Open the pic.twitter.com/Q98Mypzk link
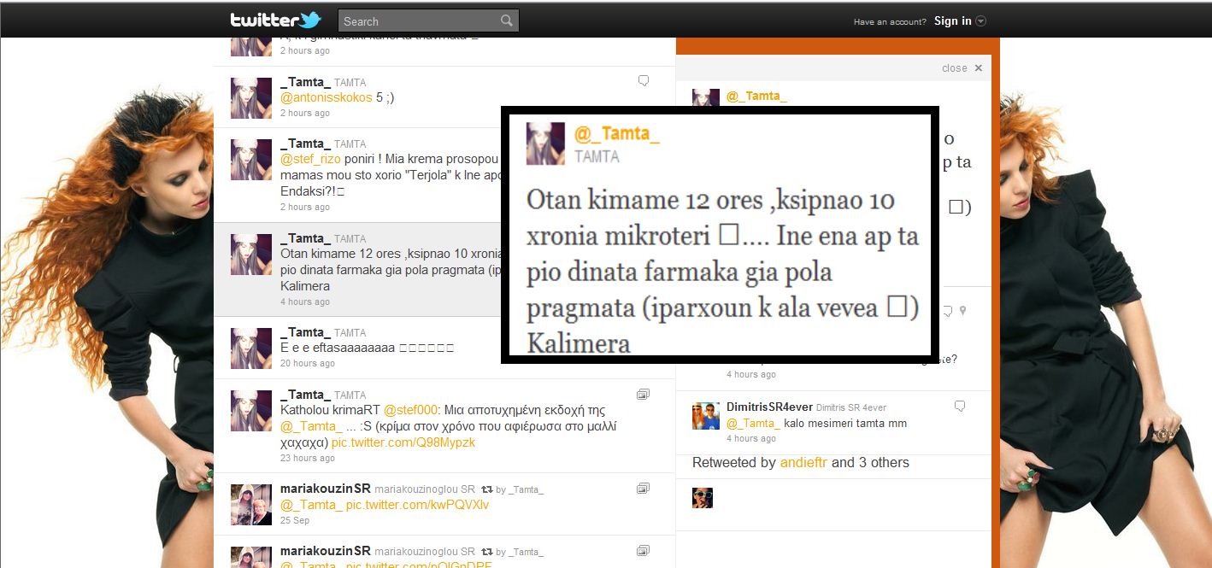Image resolution: width=1212 pixels, height=568 pixels. click(403, 442)
